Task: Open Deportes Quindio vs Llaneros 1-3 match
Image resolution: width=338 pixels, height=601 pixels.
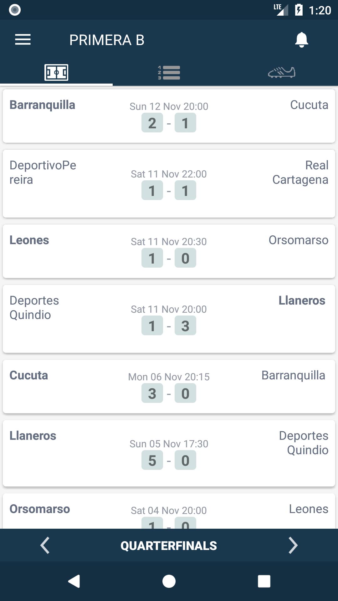Action: pos(169,319)
